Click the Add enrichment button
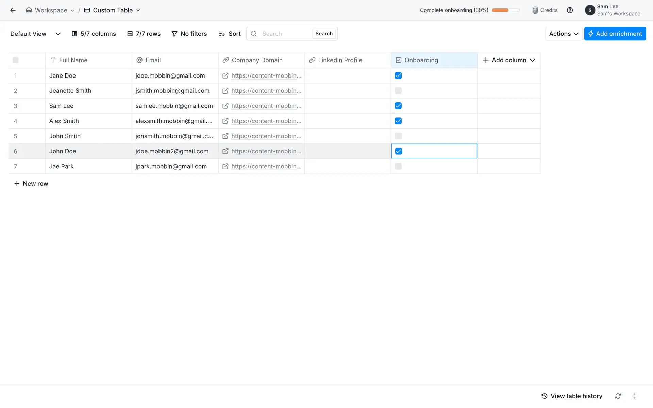 pyautogui.click(x=615, y=34)
